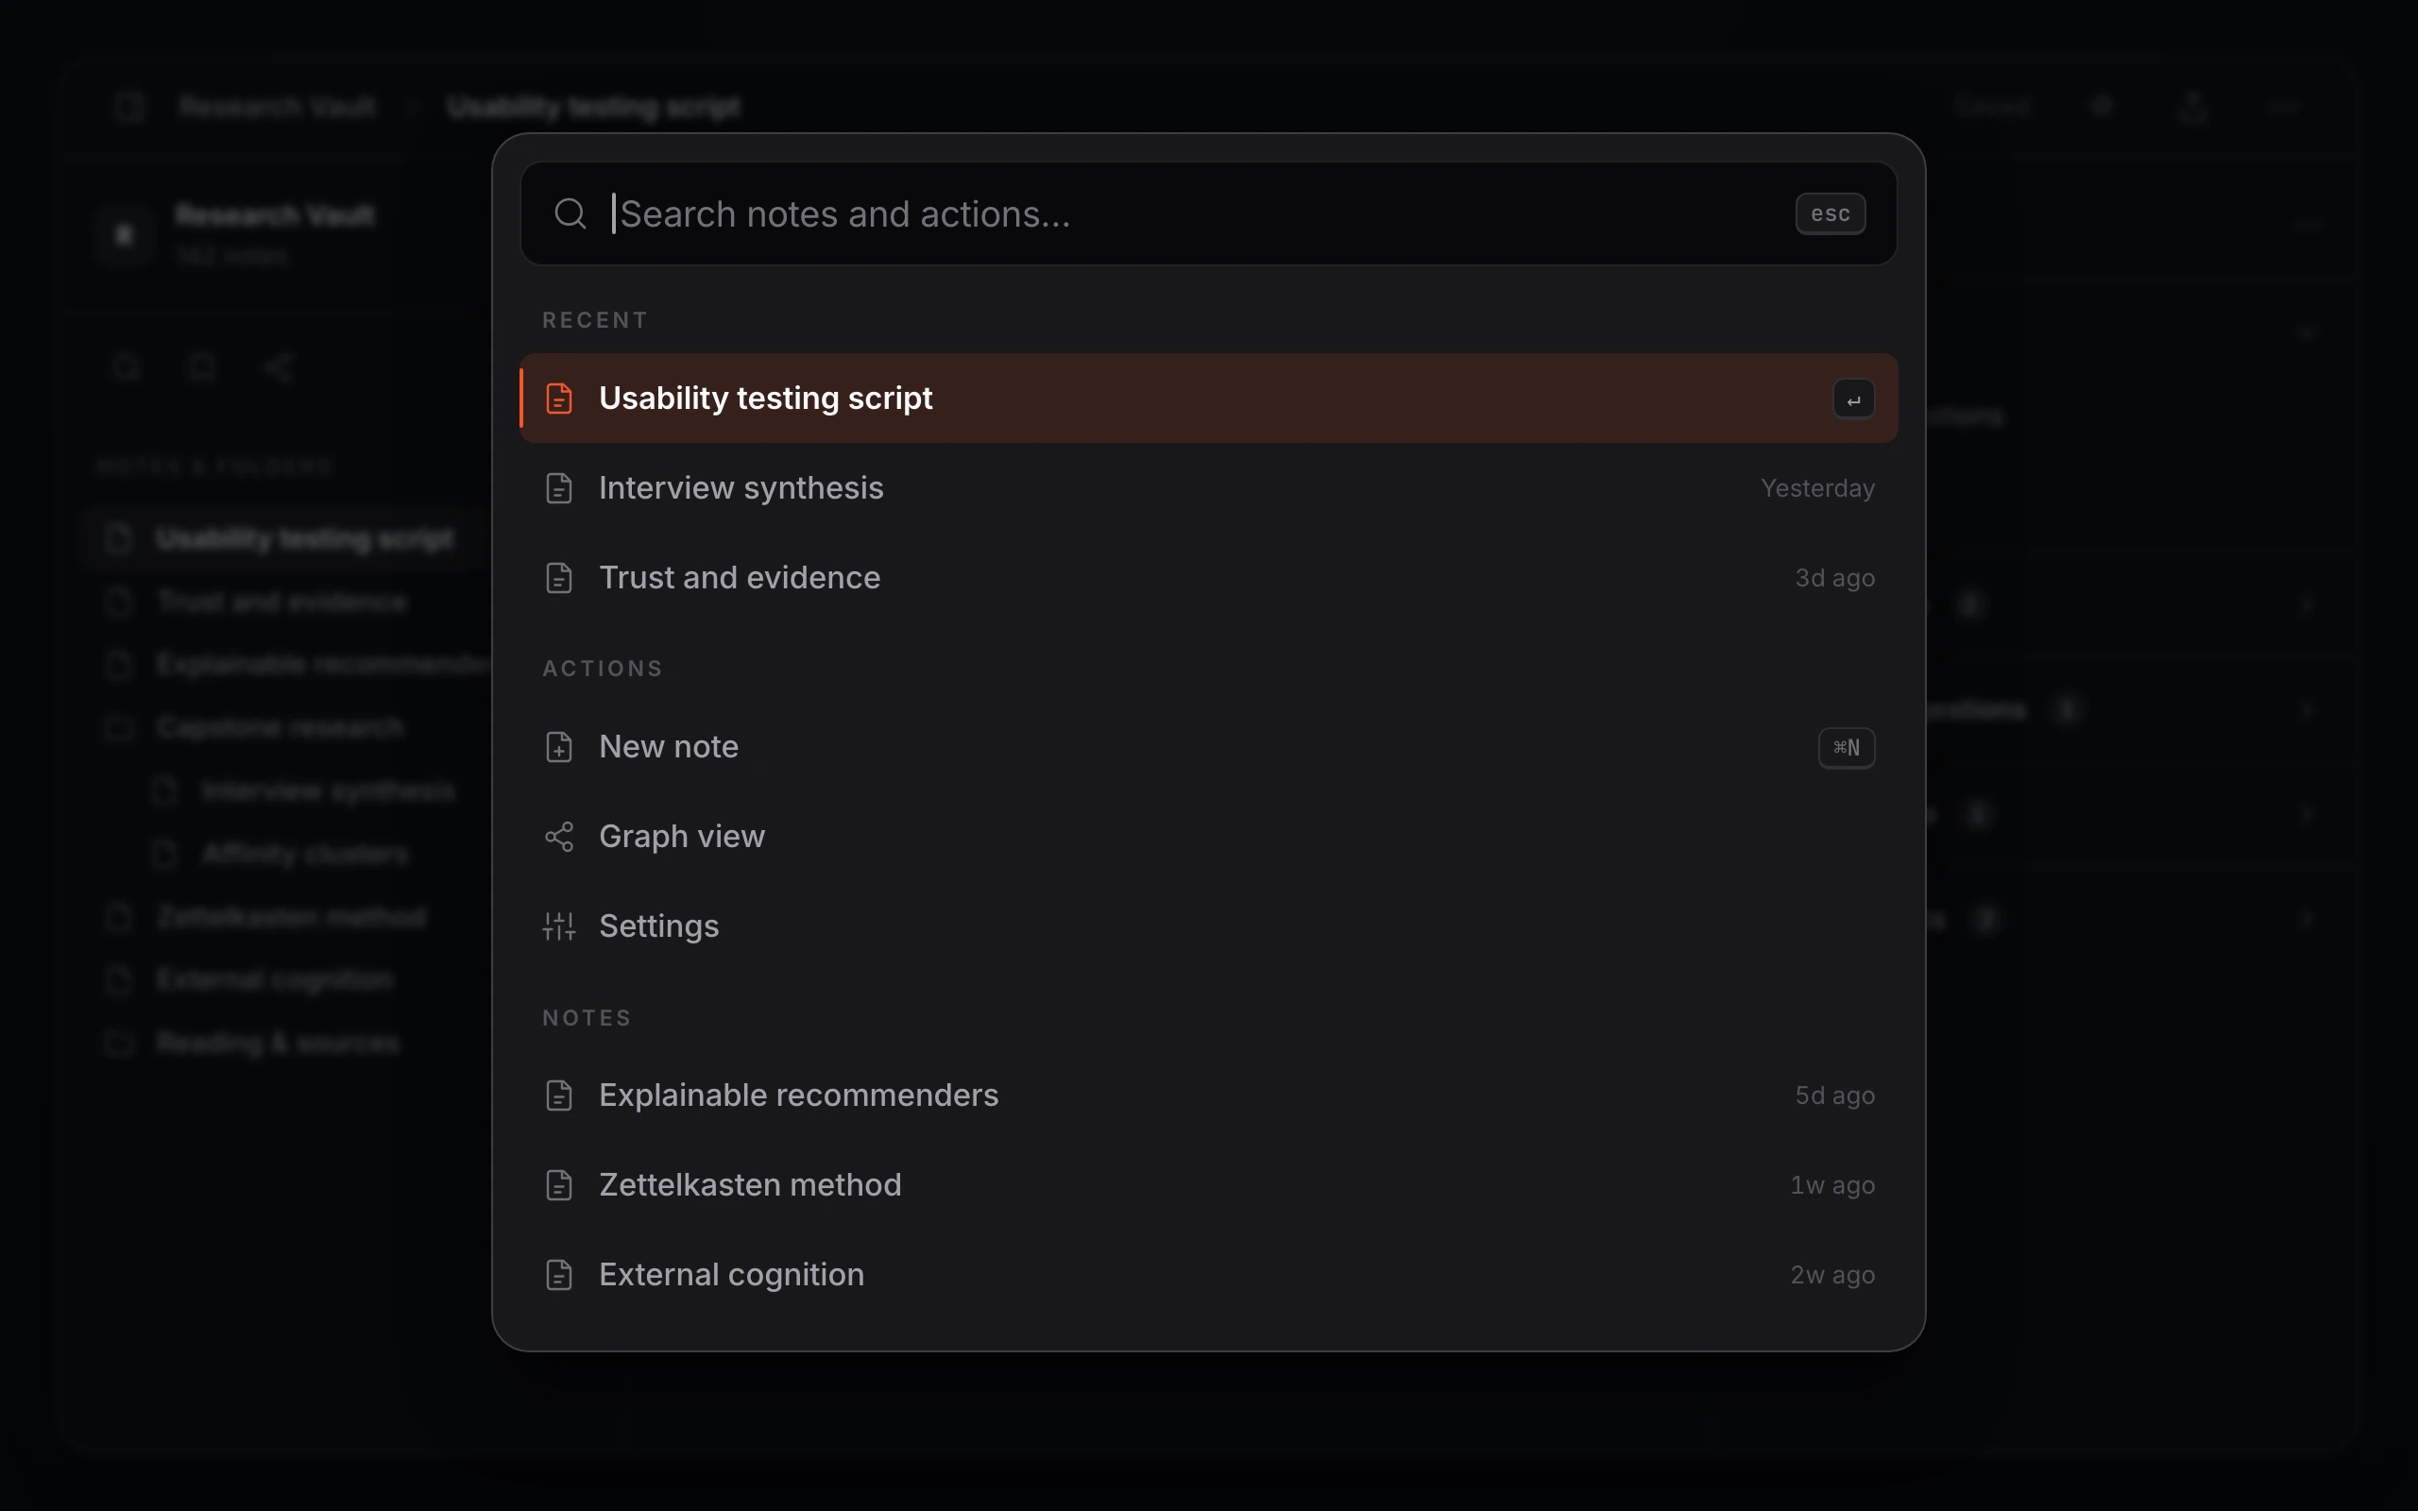Screen dimensions: 2418x1511
Task: Click the search magnifier icon in the palette
Action: [x=570, y=213]
